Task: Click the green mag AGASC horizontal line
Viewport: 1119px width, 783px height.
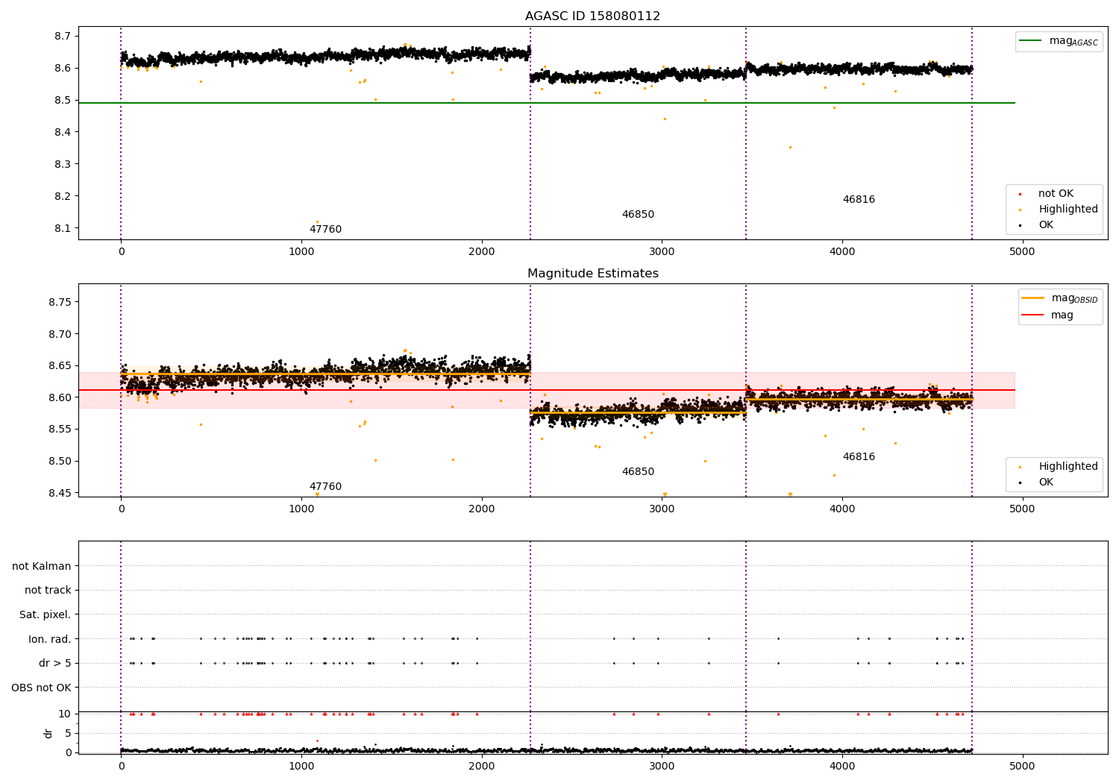Action: pyautogui.click(x=547, y=103)
